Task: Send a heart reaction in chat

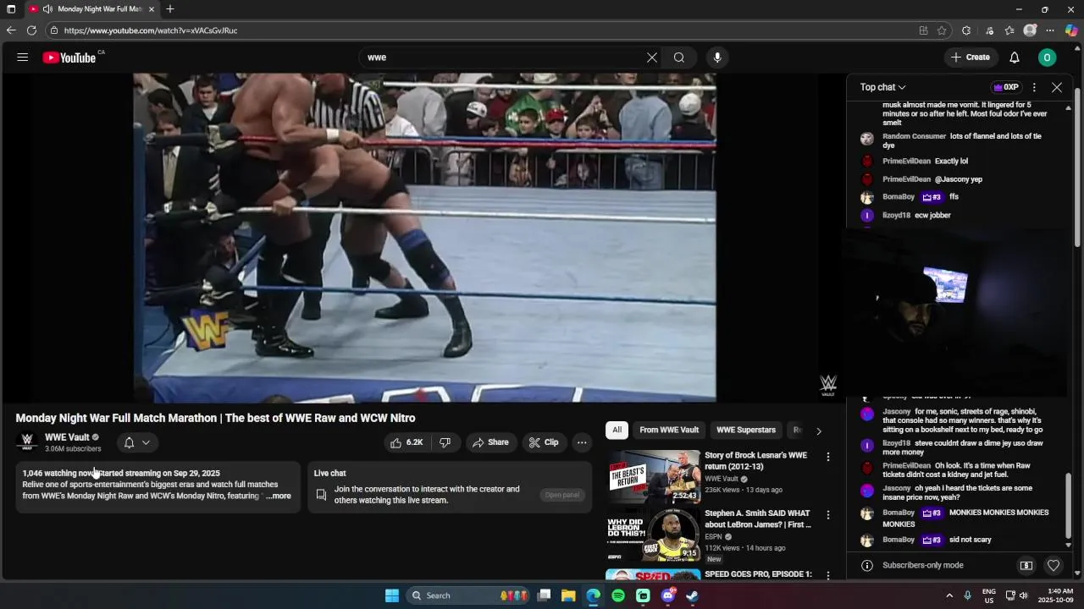Action: coord(1054,565)
